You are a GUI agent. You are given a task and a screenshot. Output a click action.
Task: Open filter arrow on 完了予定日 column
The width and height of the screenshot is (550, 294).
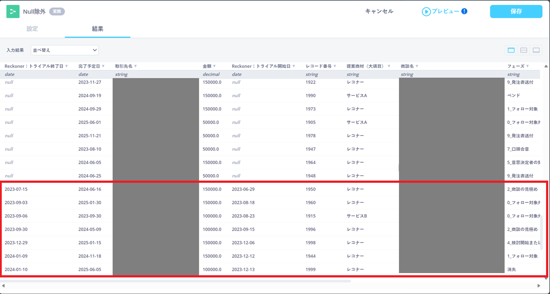pos(103,66)
